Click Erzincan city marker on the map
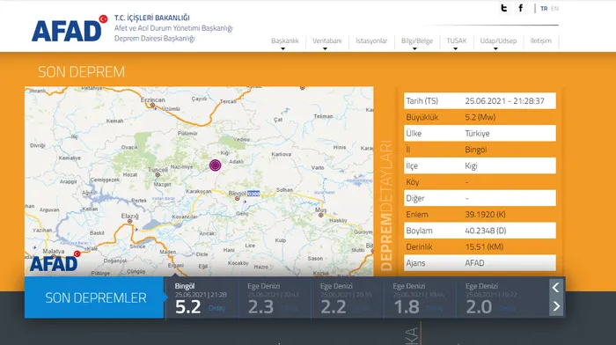This screenshot has height=345, width=616. pyautogui.click(x=152, y=106)
